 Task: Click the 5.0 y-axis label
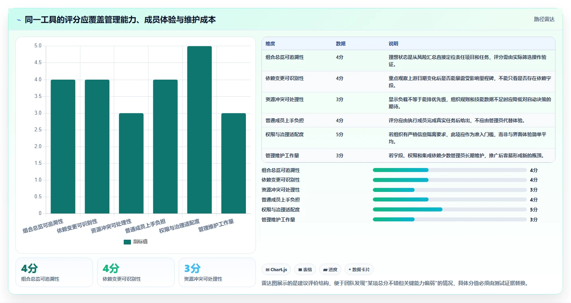click(38, 46)
